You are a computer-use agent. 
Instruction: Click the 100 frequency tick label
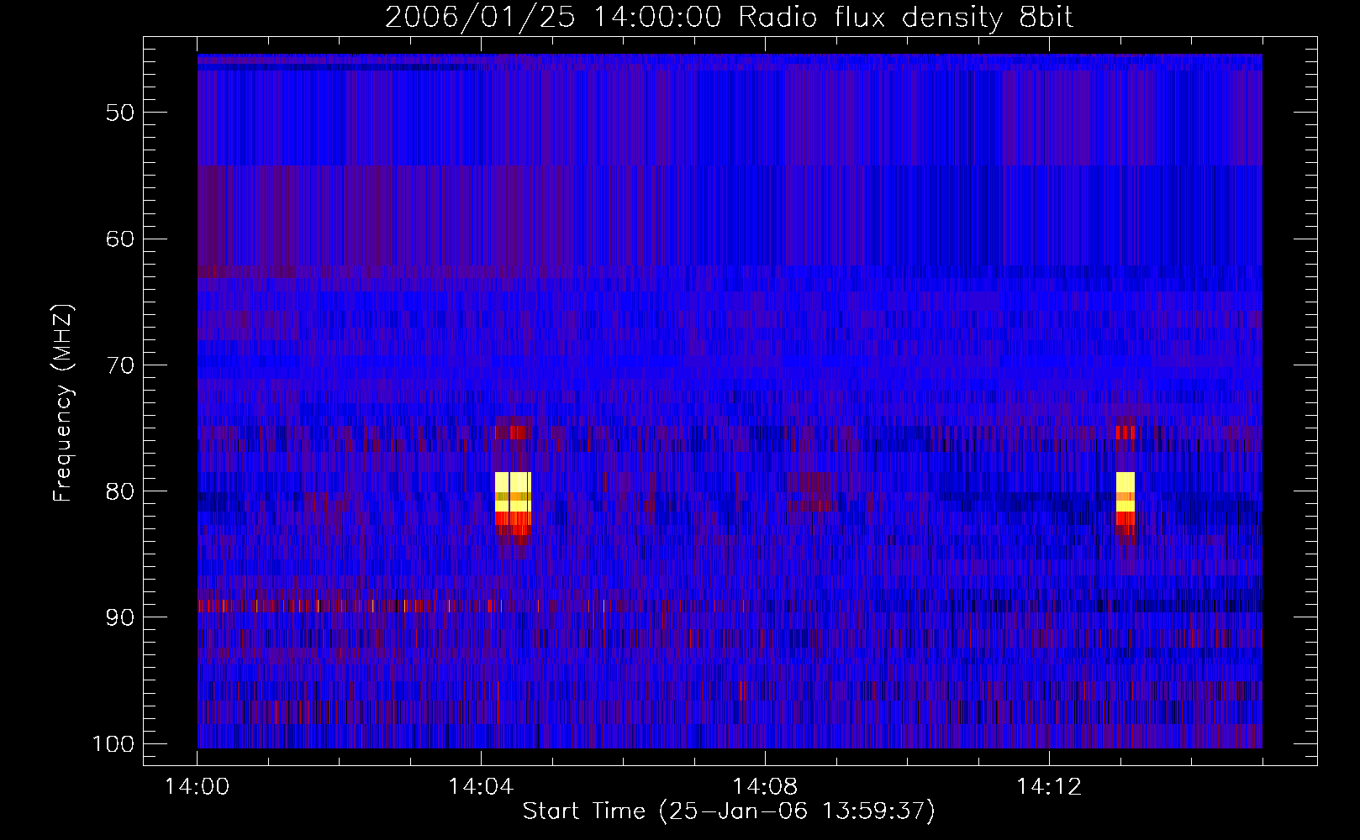(113, 744)
